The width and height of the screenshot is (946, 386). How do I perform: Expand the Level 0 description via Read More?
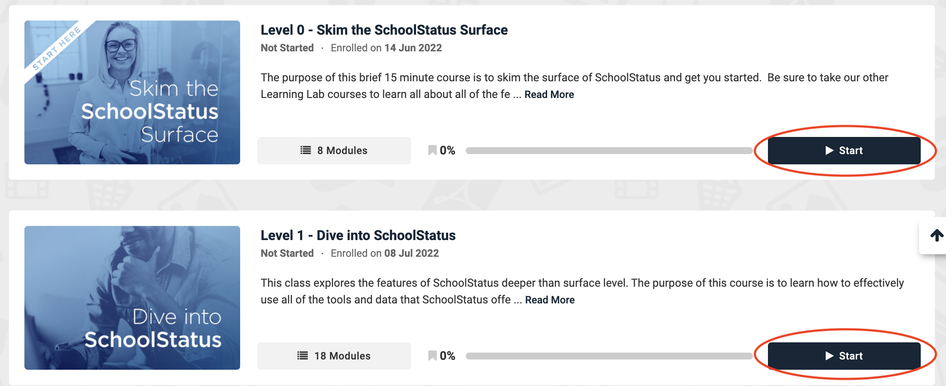(x=549, y=95)
